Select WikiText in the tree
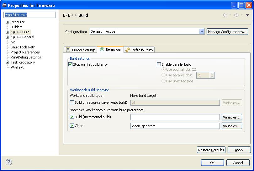This screenshot has width=254, height=171. (x=17, y=67)
